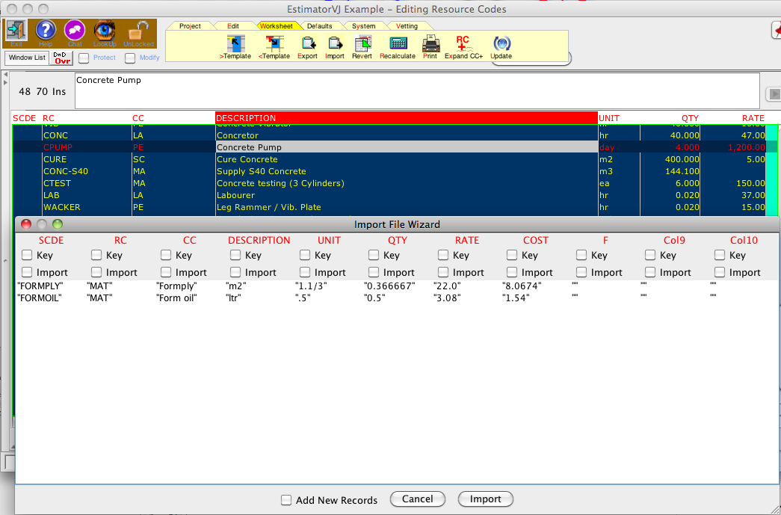Click the RC column header in worksheet
The width and height of the screenshot is (781, 515).
(49, 118)
